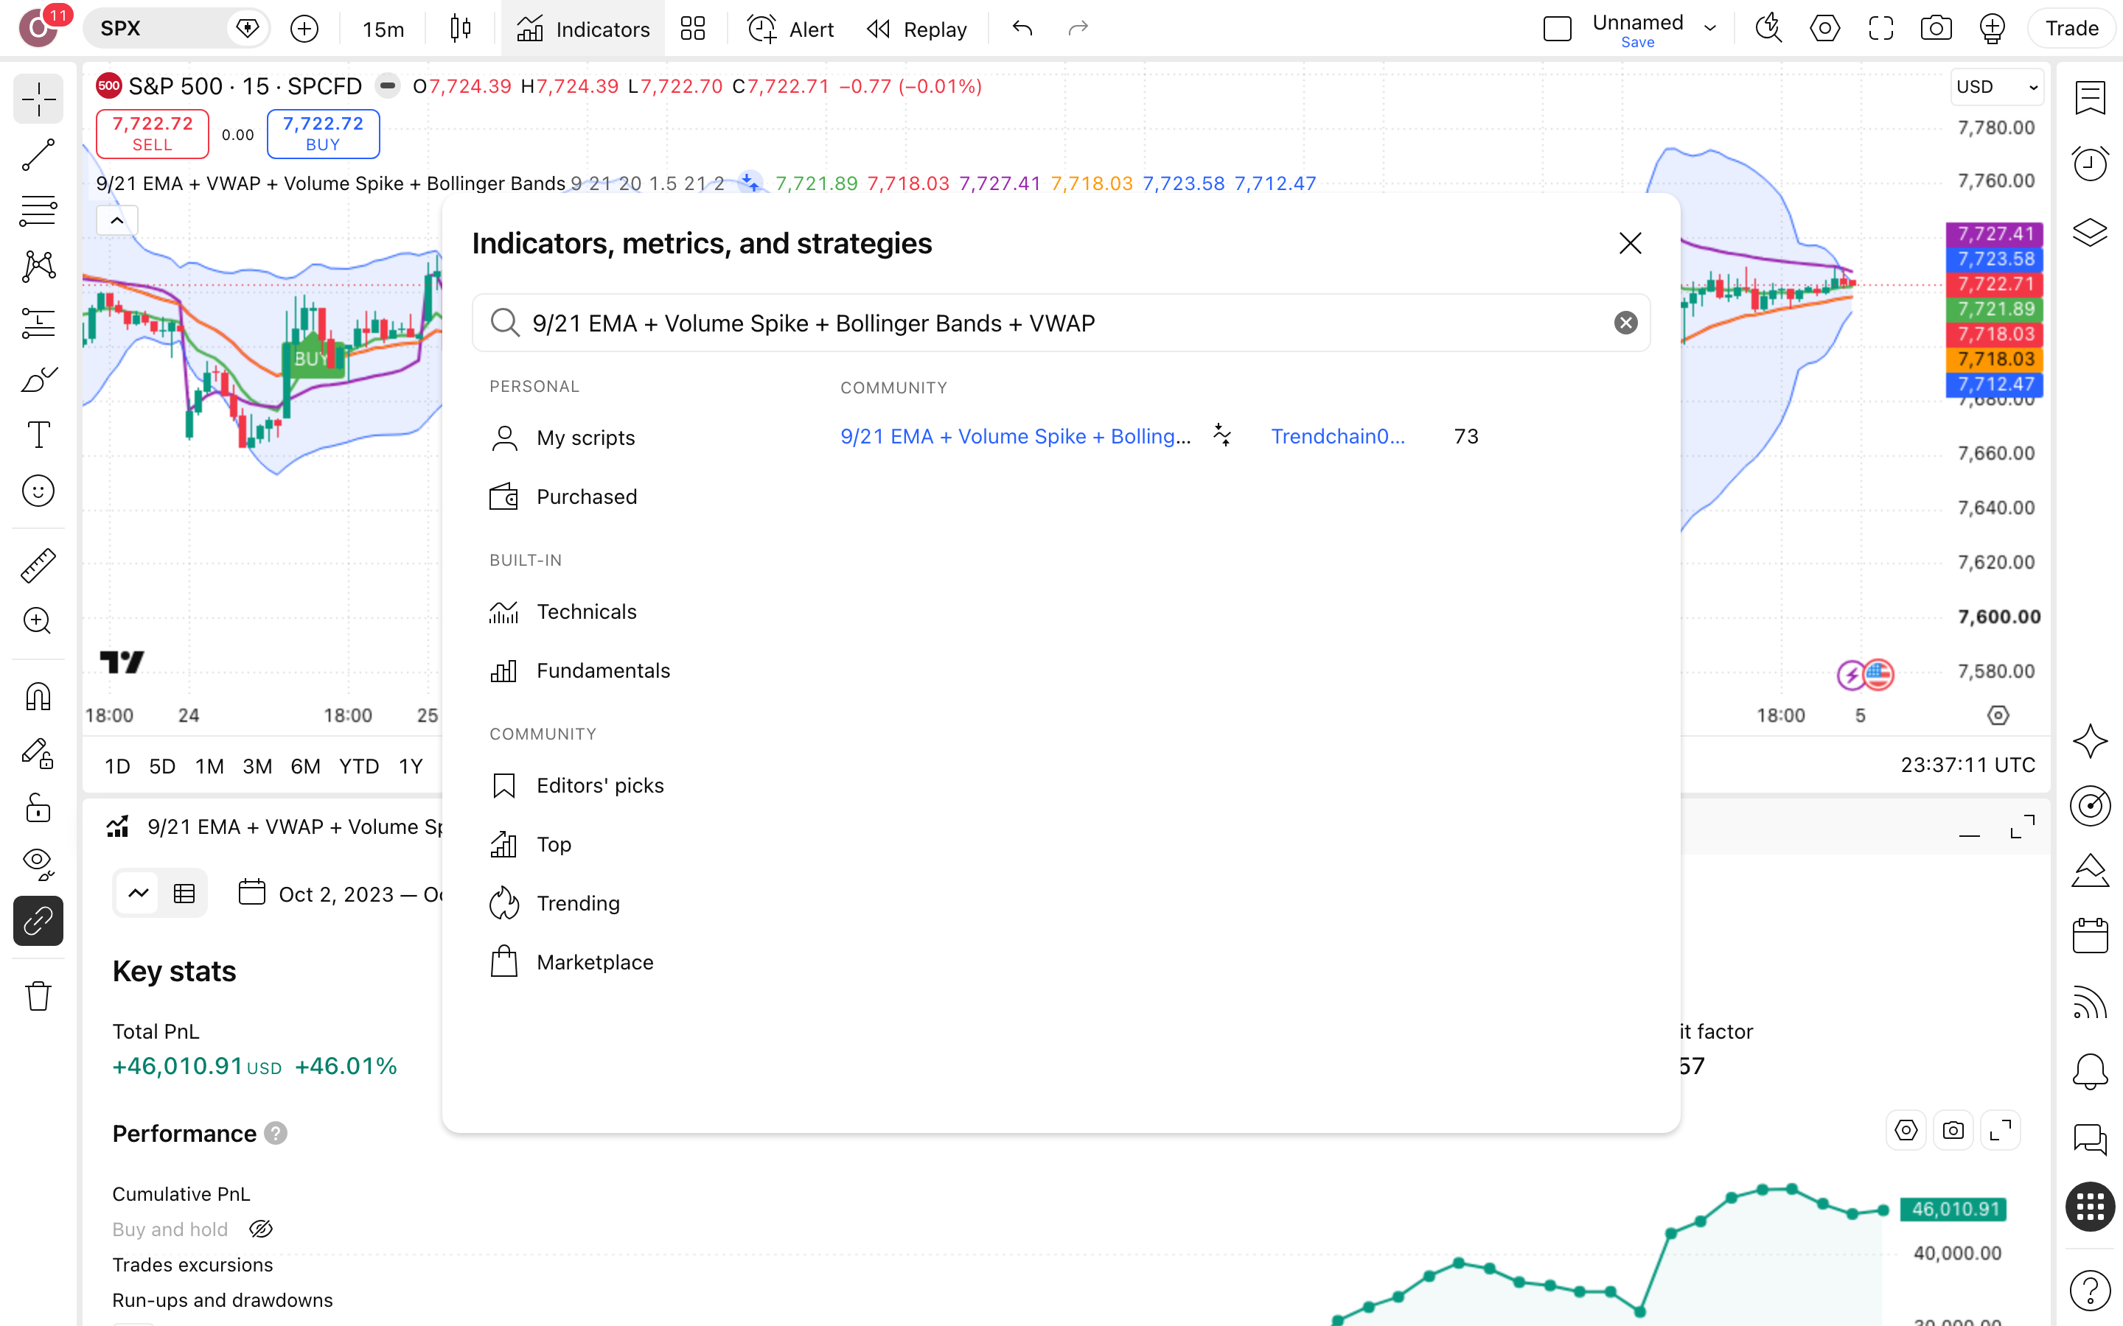Open the 15m interval selector
The height and width of the screenshot is (1326, 2123).
pos(383,29)
